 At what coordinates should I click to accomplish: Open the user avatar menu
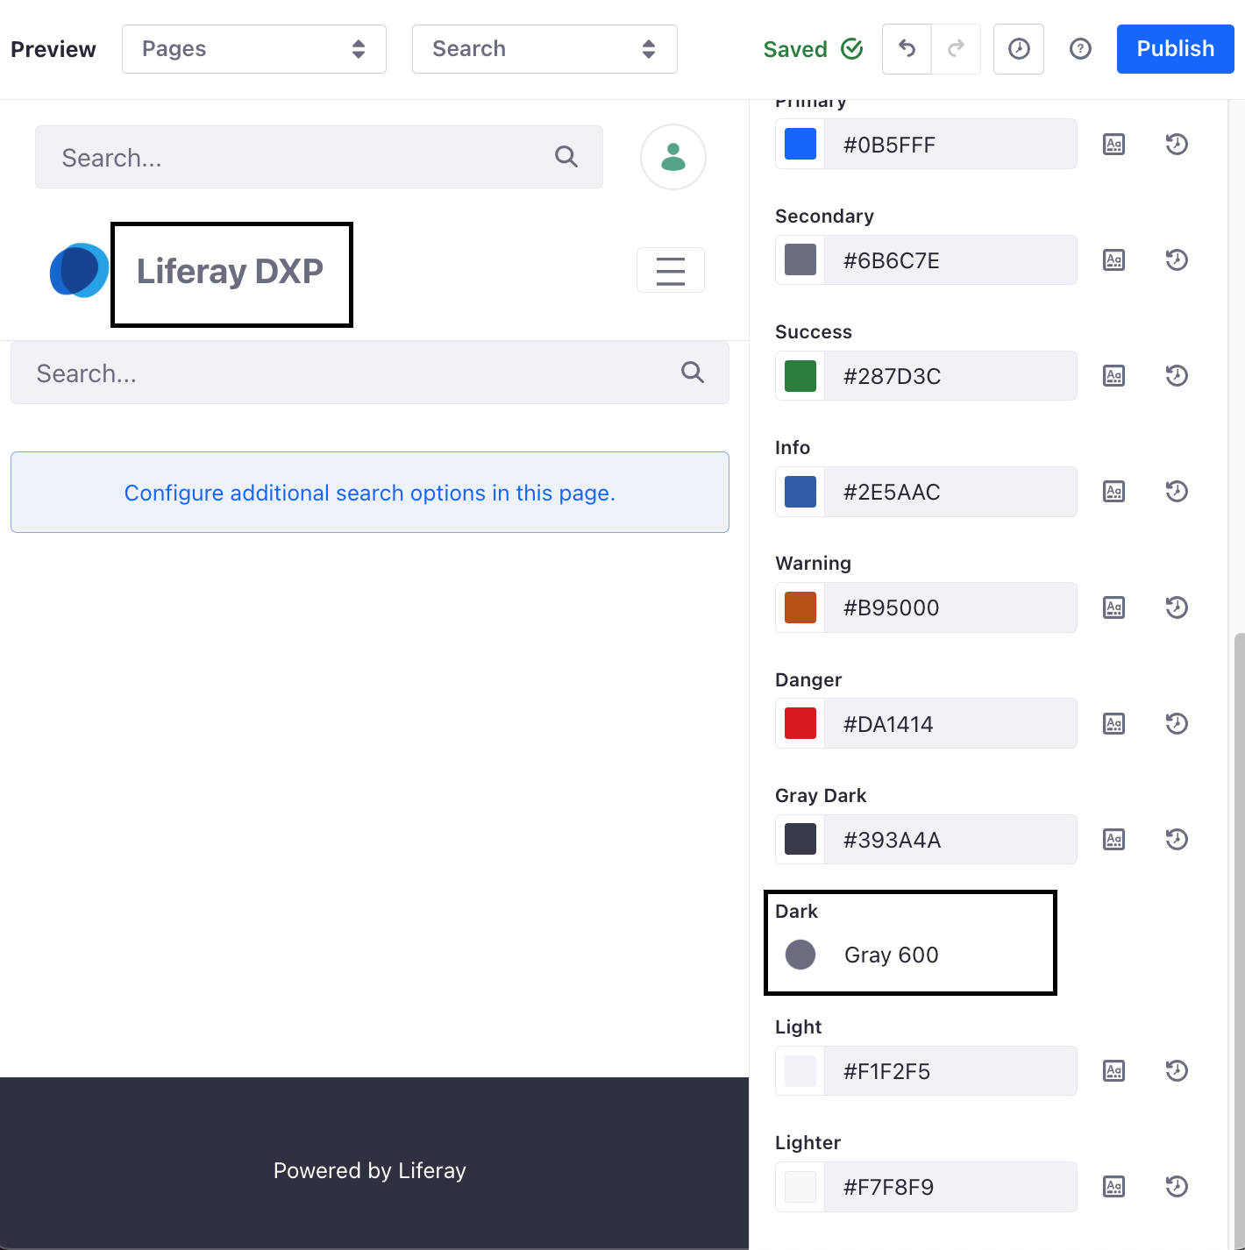pos(673,157)
